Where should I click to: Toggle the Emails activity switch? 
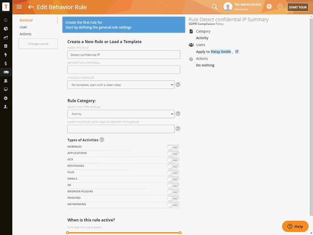coord(173,179)
